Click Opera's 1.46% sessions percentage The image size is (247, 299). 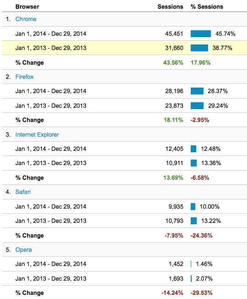point(204,264)
